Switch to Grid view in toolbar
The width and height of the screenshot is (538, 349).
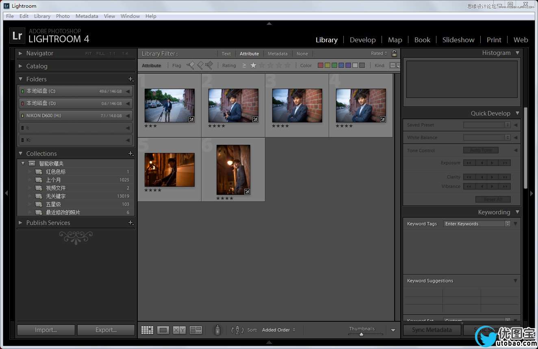coord(147,330)
